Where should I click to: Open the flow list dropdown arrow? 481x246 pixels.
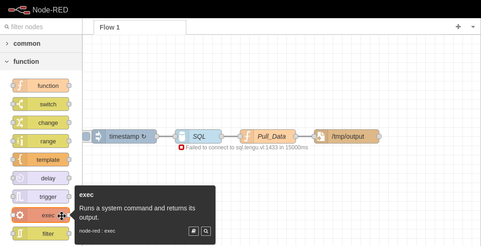click(473, 27)
